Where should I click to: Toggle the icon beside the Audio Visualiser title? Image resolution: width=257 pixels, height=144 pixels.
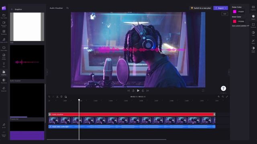pos(67,8)
